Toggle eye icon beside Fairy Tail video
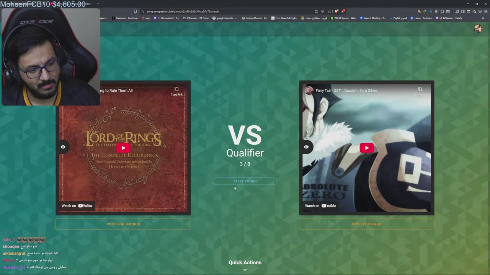Image resolution: width=490 pixels, height=275 pixels. click(306, 147)
